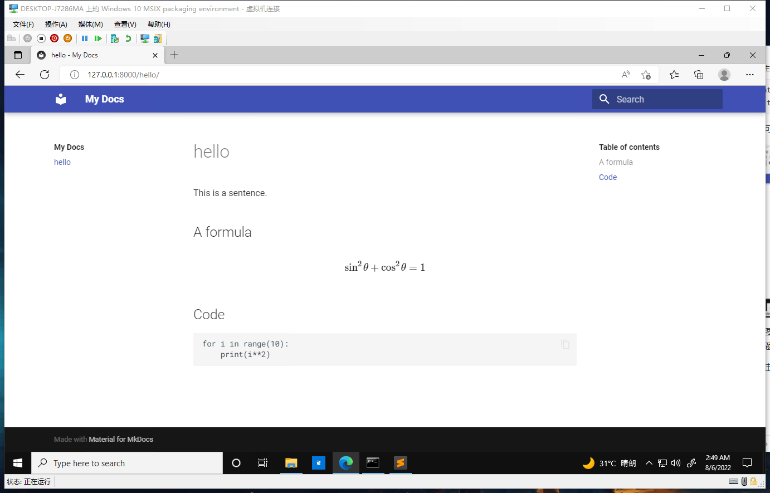
Task: Click the Checkpoint icon in VM toolbar
Action: 115,38
